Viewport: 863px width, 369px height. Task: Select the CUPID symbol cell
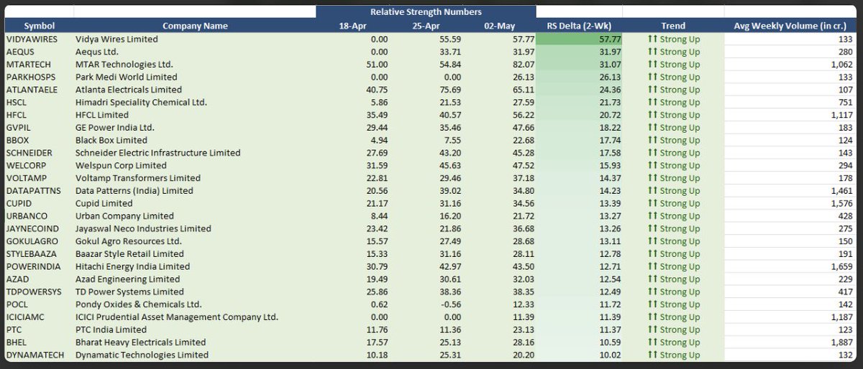click(19, 203)
